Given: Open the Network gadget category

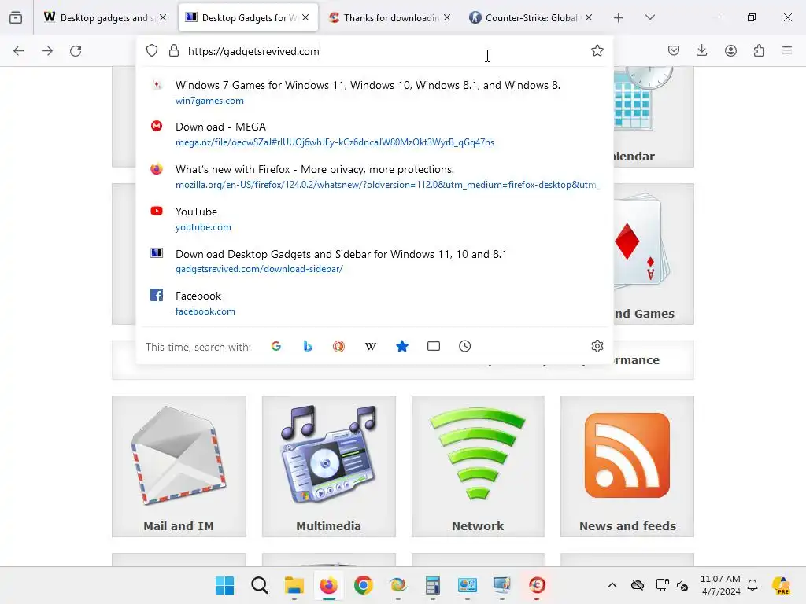Looking at the screenshot, I should (x=478, y=466).
